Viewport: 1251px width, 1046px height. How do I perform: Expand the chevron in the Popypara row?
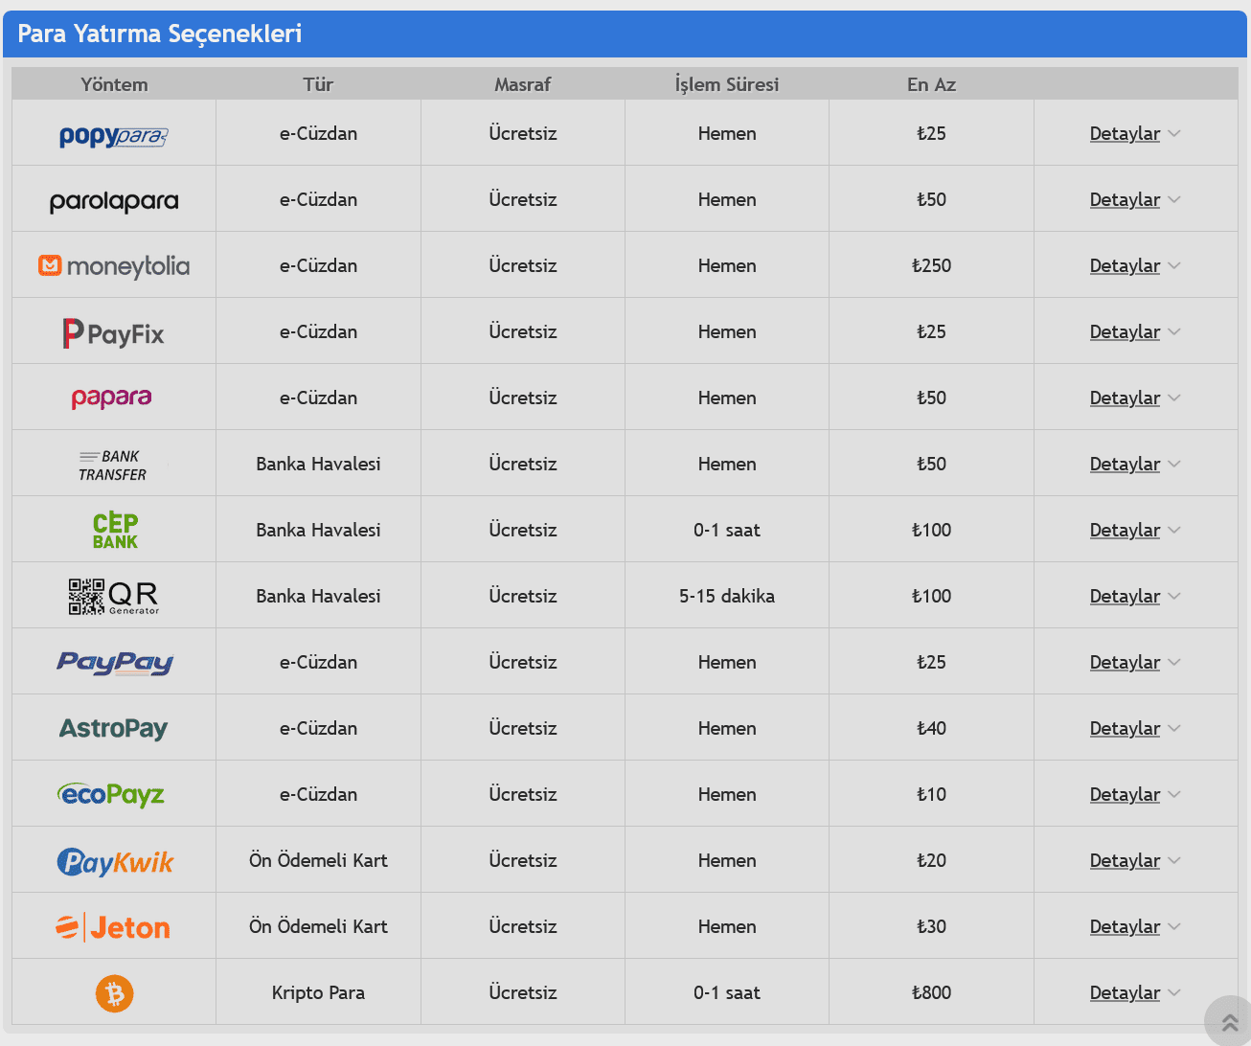click(1174, 134)
